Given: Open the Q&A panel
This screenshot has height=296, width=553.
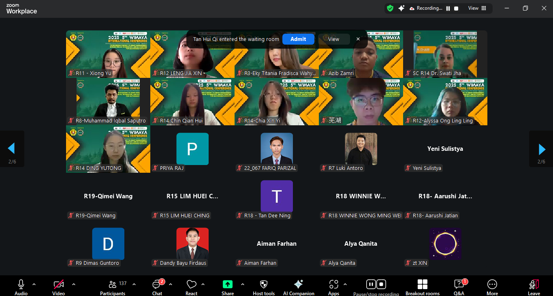Looking at the screenshot, I should [459, 285].
